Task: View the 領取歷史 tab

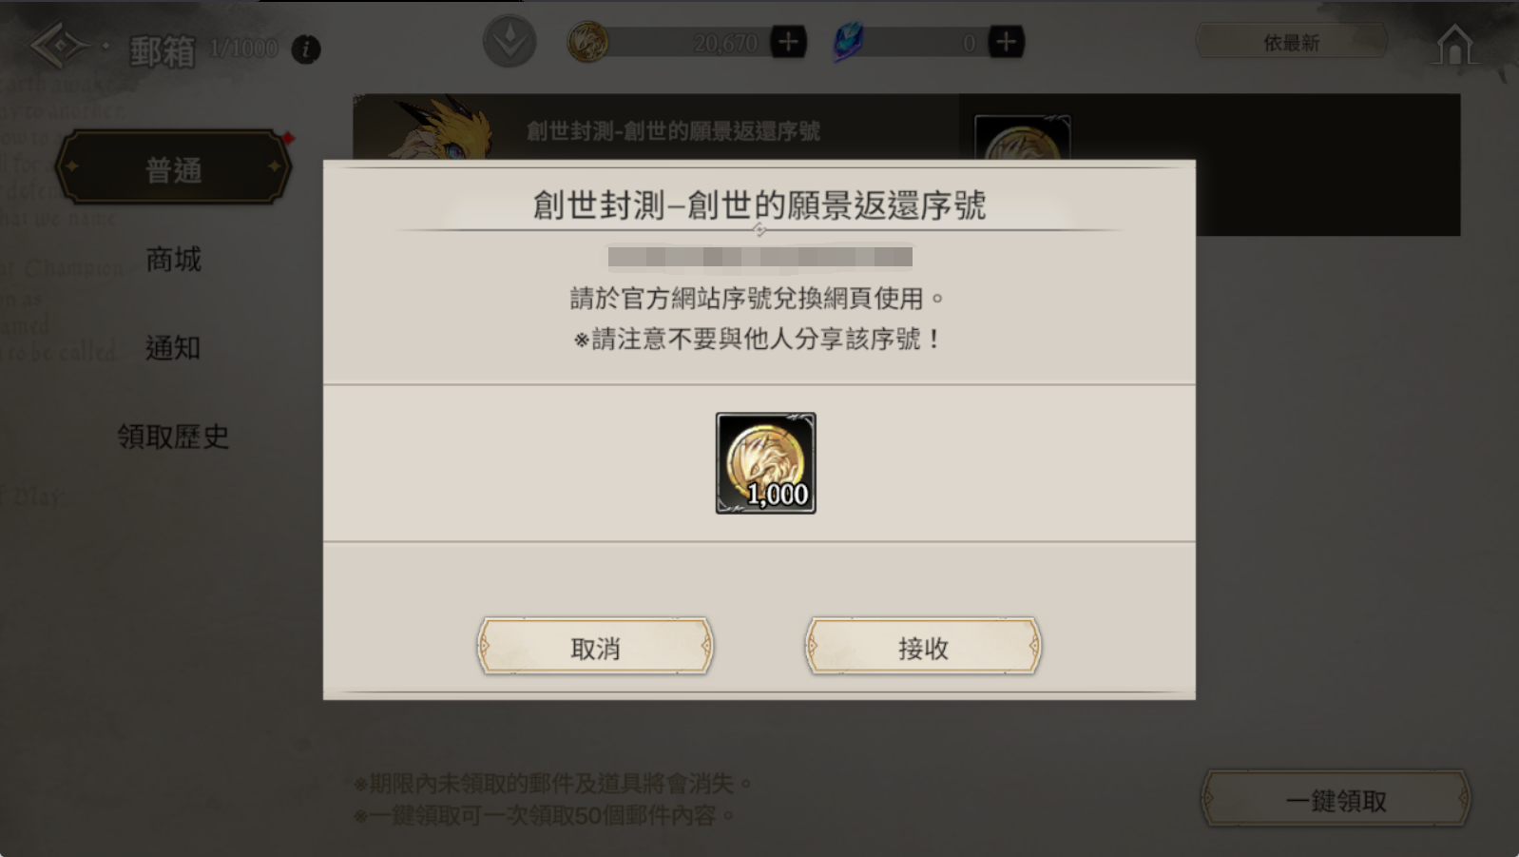Action: point(173,437)
